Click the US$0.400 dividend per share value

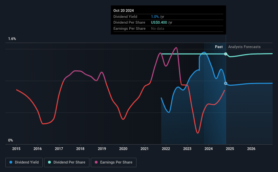pos(159,23)
